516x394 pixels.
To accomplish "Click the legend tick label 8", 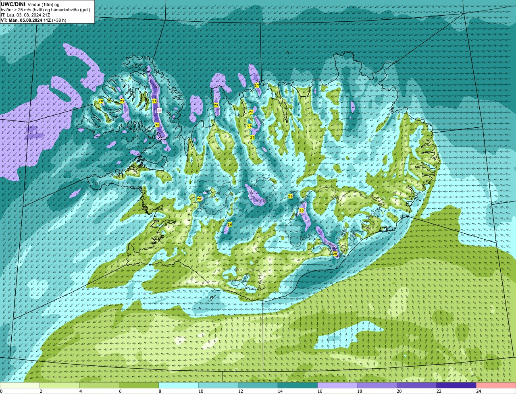I will (160, 391).
